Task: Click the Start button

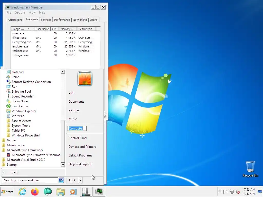Action: pos(7,192)
